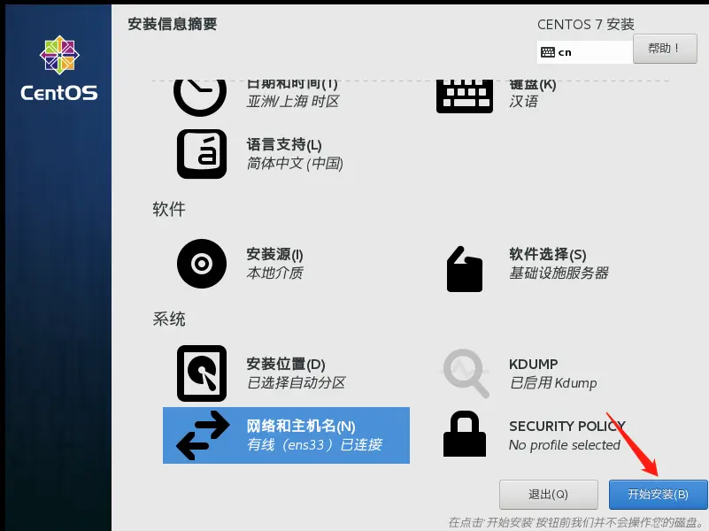The image size is (709, 531).
Task: Click the SECURITY POLICY label
Action: tap(566, 426)
